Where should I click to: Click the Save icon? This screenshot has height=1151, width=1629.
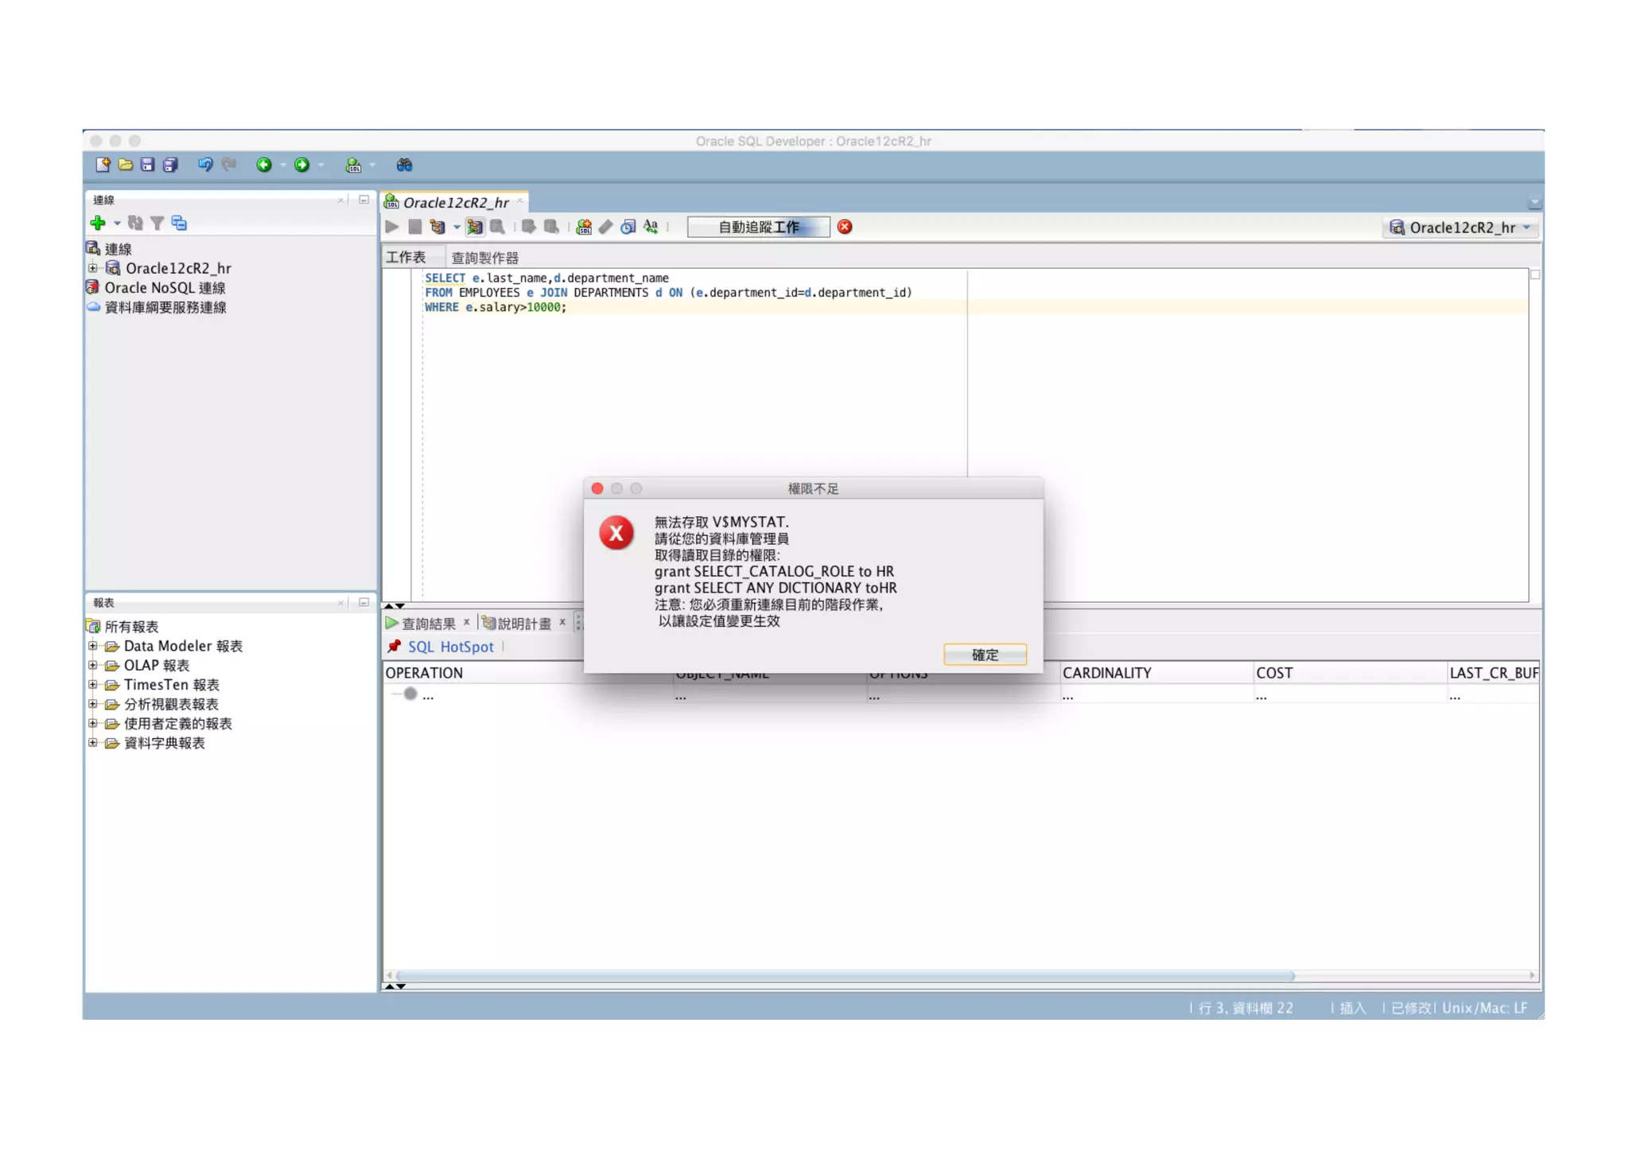pos(147,165)
